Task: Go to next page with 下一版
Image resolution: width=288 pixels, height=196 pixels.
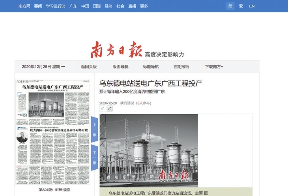Action: coord(94,158)
